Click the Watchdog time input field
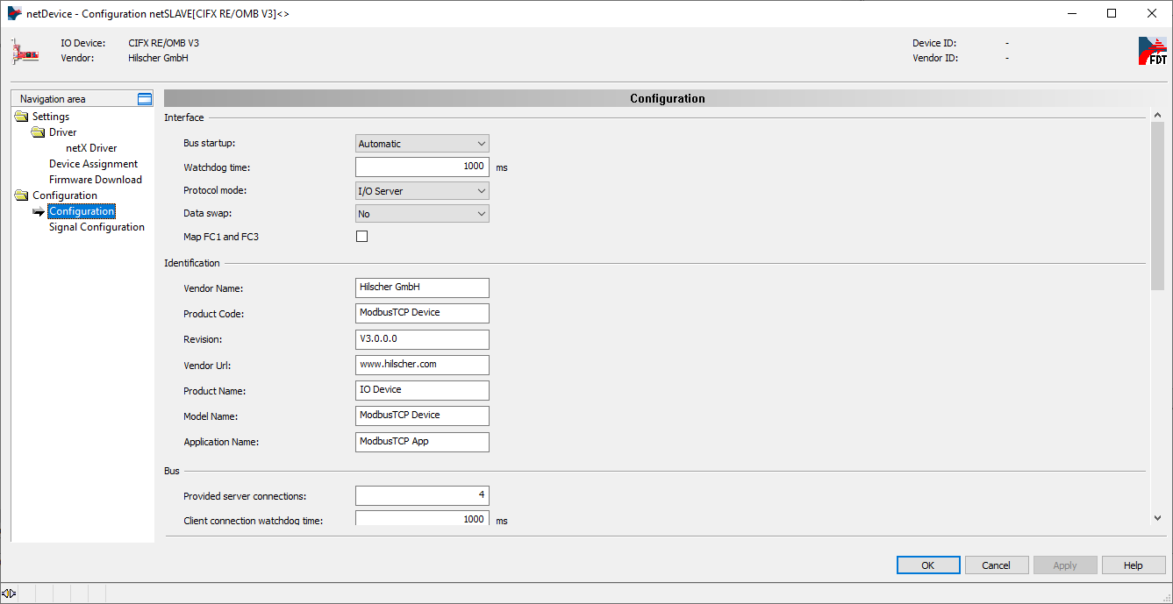 (422, 167)
